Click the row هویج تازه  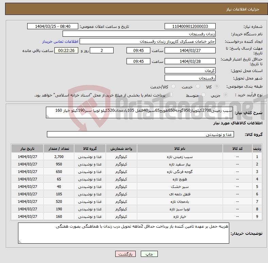coord(137,179)
